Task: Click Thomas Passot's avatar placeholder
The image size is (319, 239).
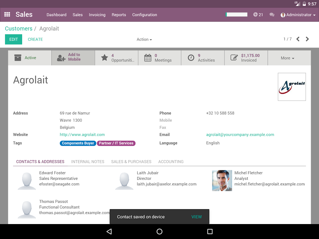Action: [27, 209]
